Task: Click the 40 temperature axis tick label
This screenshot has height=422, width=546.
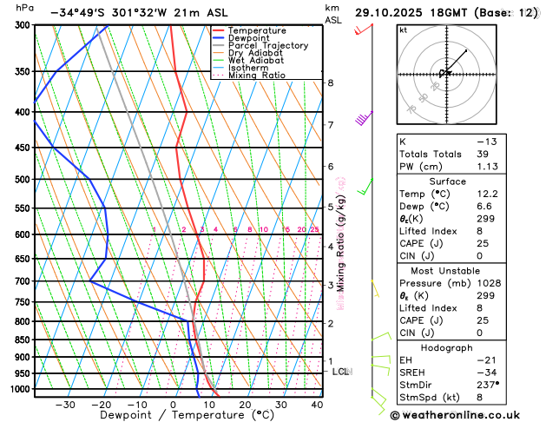Action: pyautogui.click(x=317, y=405)
